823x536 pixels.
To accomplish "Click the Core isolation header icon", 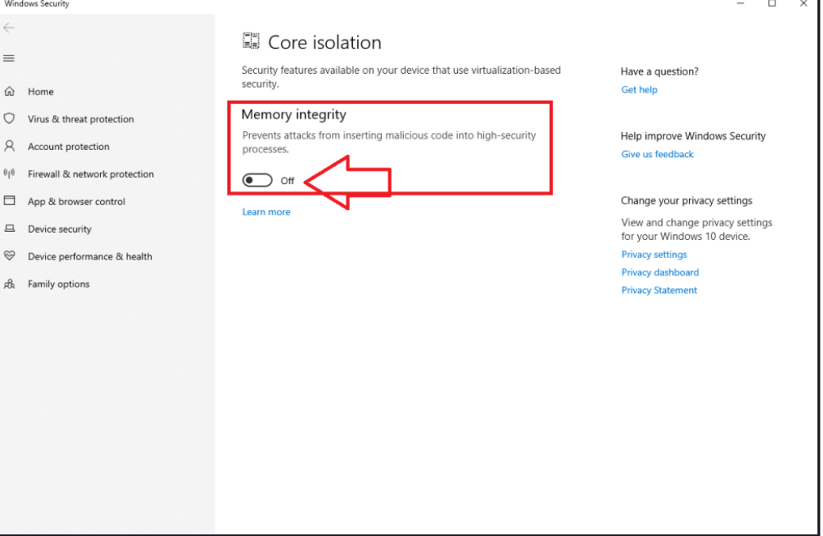I will click(250, 39).
